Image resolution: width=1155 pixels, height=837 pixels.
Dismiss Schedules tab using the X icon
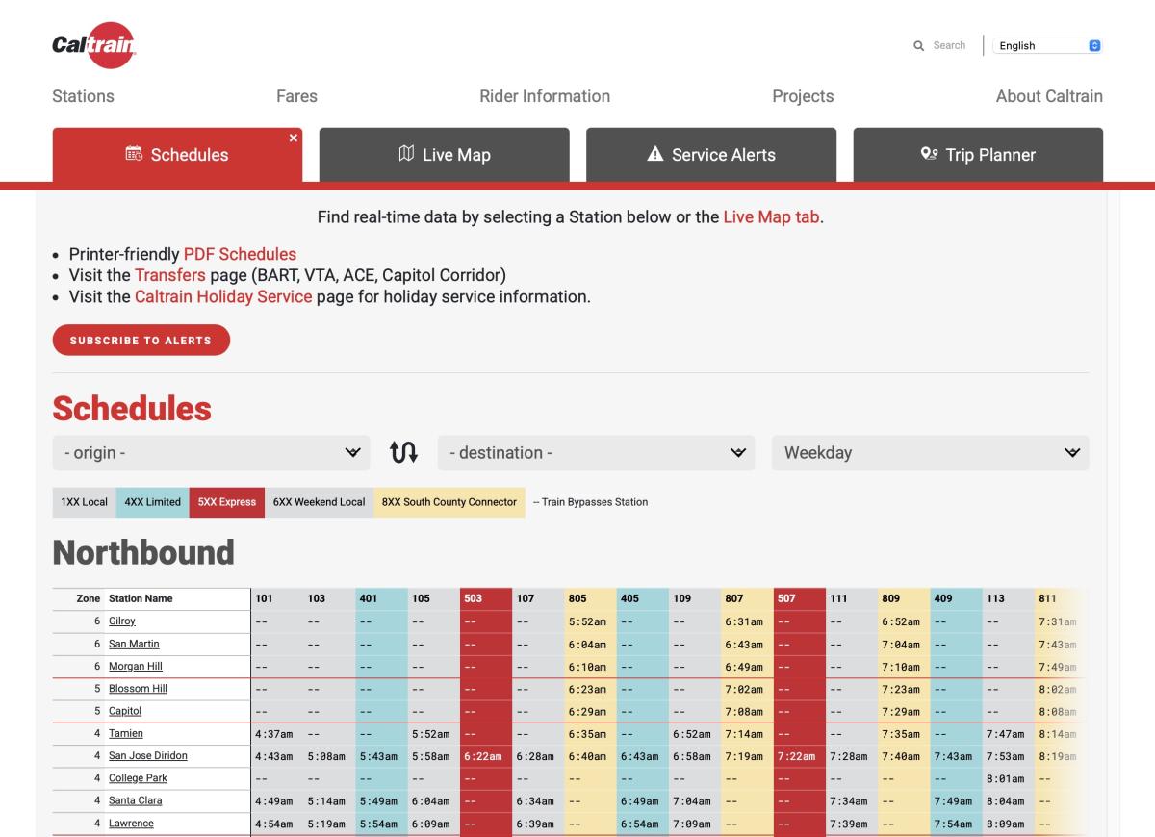[294, 138]
